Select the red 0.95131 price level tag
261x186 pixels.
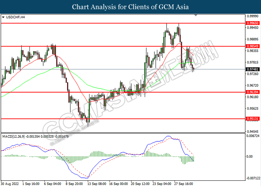click(x=252, y=119)
